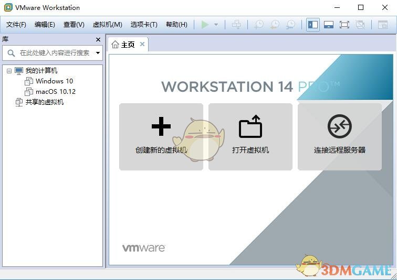Switch to the 主页 home tab
This screenshot has width=397, height=280.
pos(128,45)
